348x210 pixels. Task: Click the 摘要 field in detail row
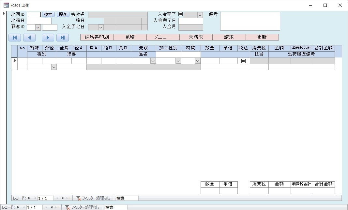pos(72,67)
